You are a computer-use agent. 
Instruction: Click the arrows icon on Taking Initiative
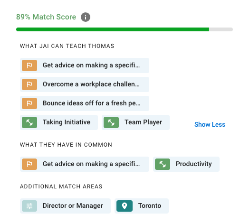[29, 122]
